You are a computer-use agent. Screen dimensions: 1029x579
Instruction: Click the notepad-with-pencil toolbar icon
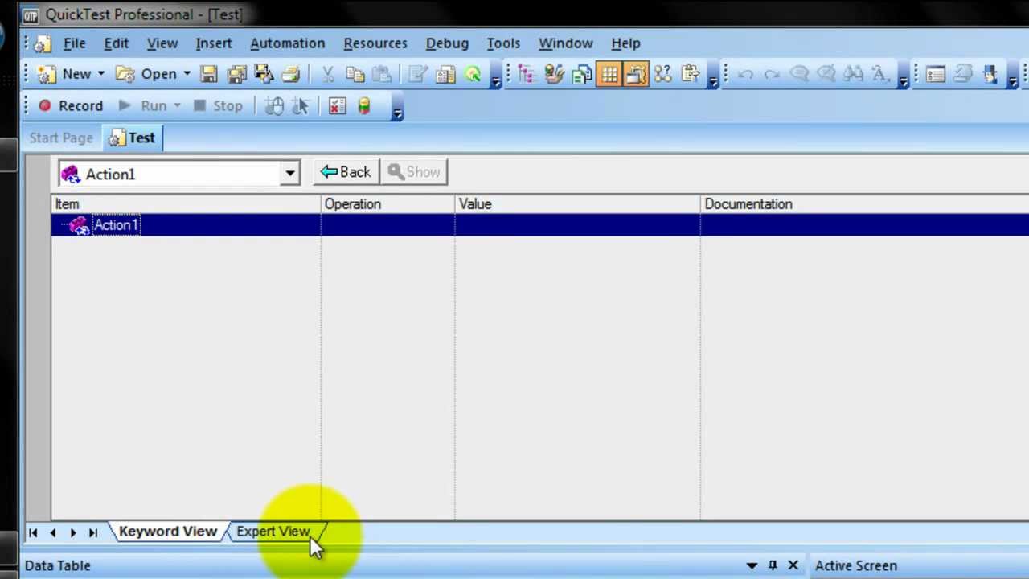coord(418,74)
